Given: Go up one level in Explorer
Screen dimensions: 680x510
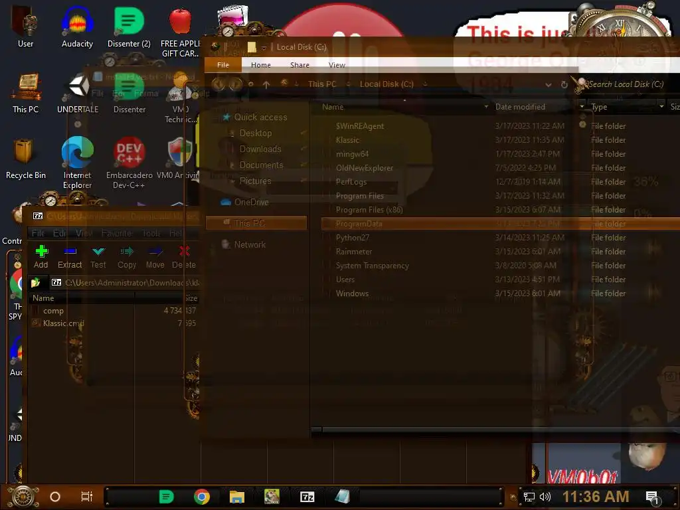Looking at the screenshot, I should (x=266, y=84).
